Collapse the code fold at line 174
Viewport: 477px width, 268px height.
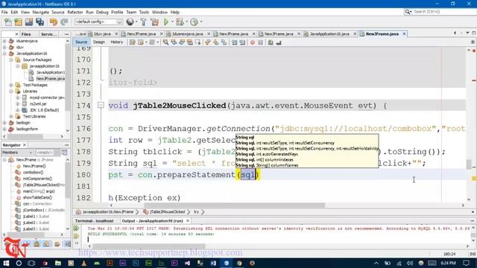pyautogui.click(x=101, y=106)
